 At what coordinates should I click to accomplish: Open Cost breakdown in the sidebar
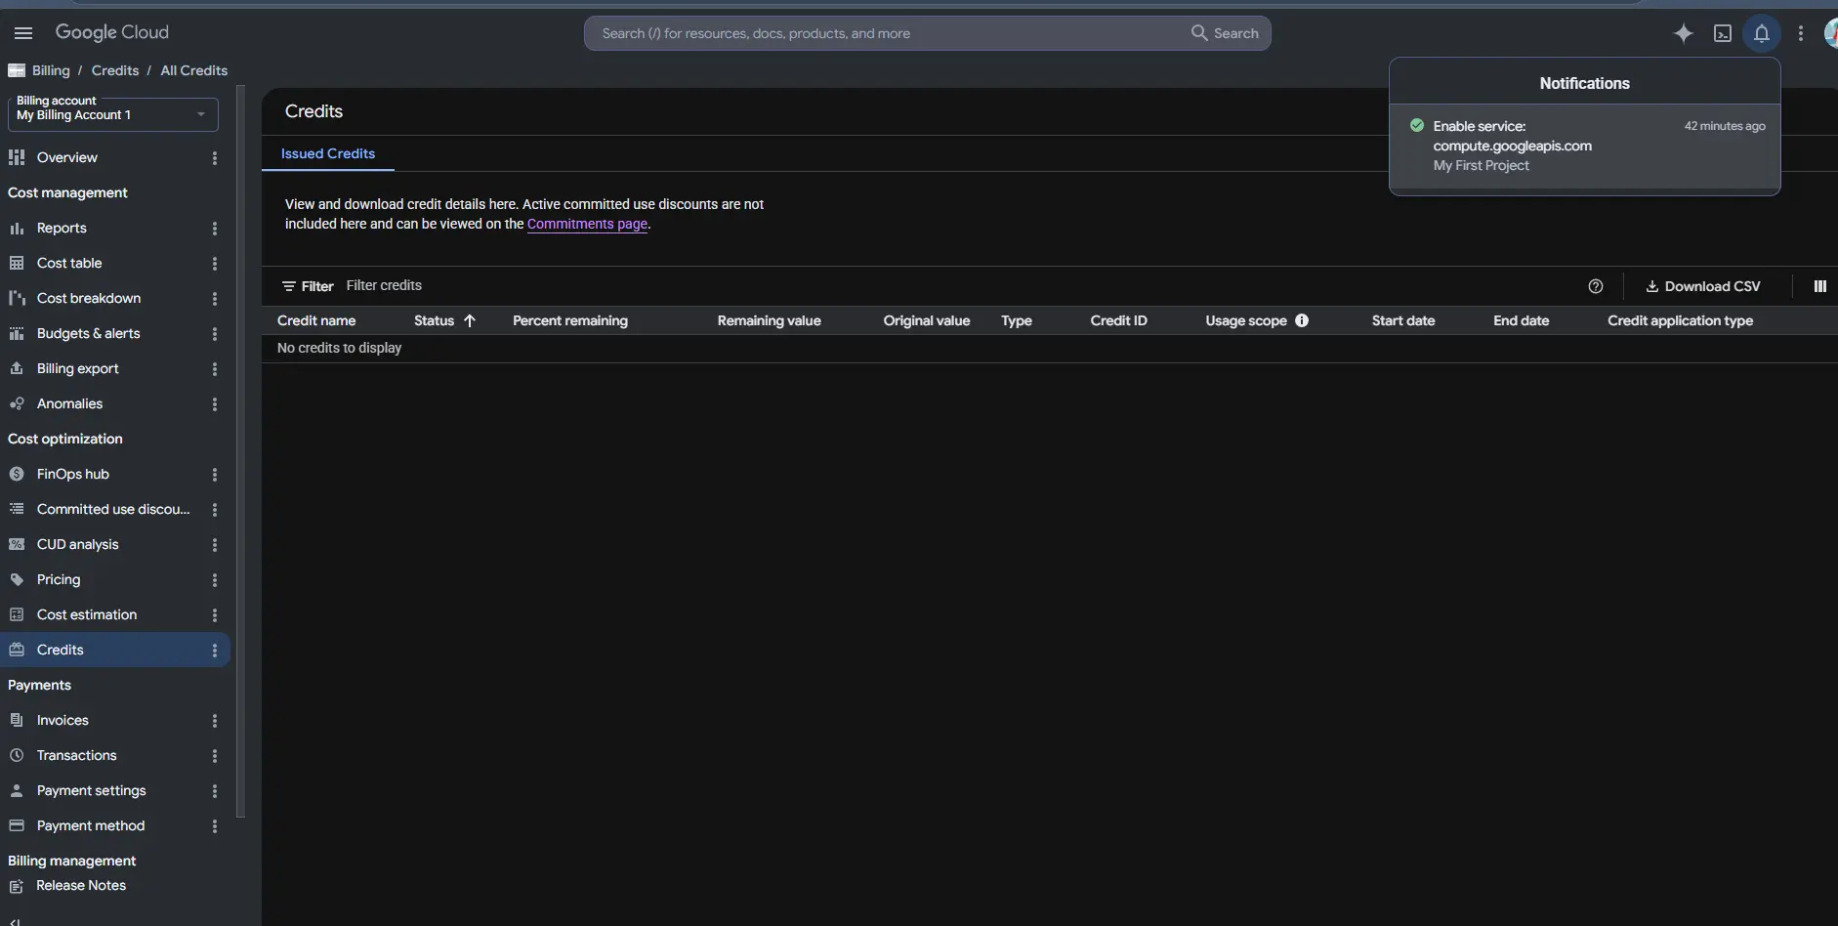click(89, 298)
